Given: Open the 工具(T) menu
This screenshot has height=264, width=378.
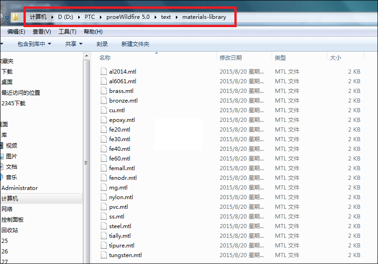Looking at the screenshot, I should point(67,32).
